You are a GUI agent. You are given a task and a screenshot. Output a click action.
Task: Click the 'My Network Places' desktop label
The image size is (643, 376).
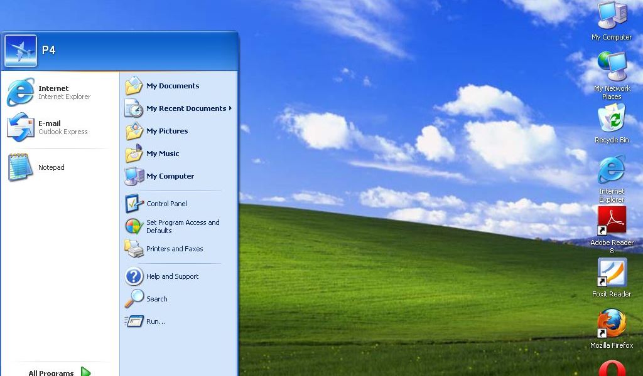coord(612,93)
